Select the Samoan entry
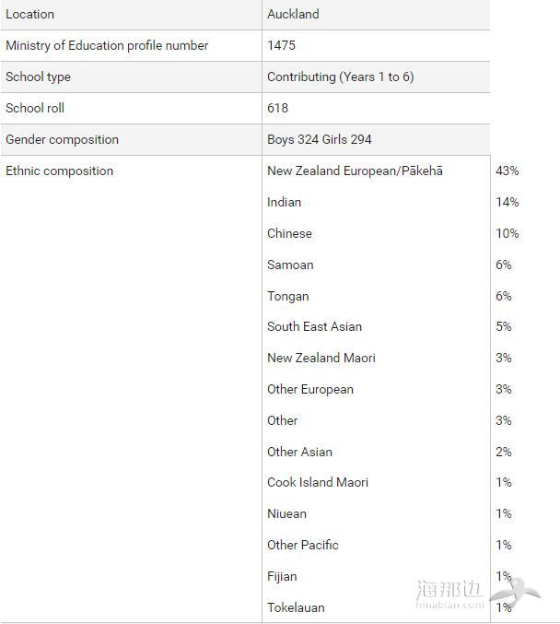Screen dimensions: 560x624 click(x=290, y=265)
